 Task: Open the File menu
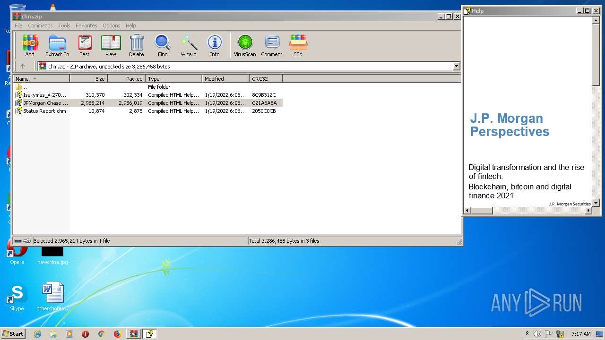click(x=18, y=25)
